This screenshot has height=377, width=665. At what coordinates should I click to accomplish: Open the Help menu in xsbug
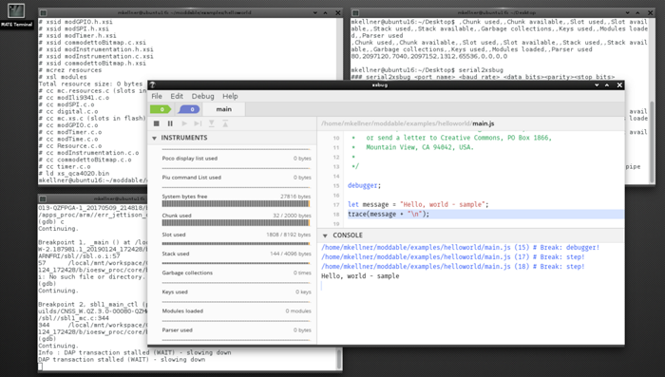[x=230, y=96]
